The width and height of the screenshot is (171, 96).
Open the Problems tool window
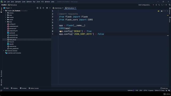point(14,88)
